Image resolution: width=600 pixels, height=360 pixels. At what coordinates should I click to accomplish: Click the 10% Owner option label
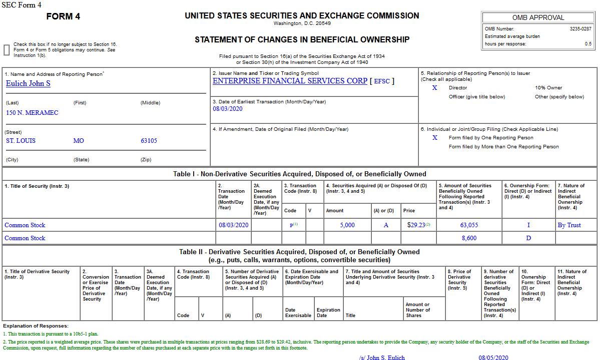[548, 88]
